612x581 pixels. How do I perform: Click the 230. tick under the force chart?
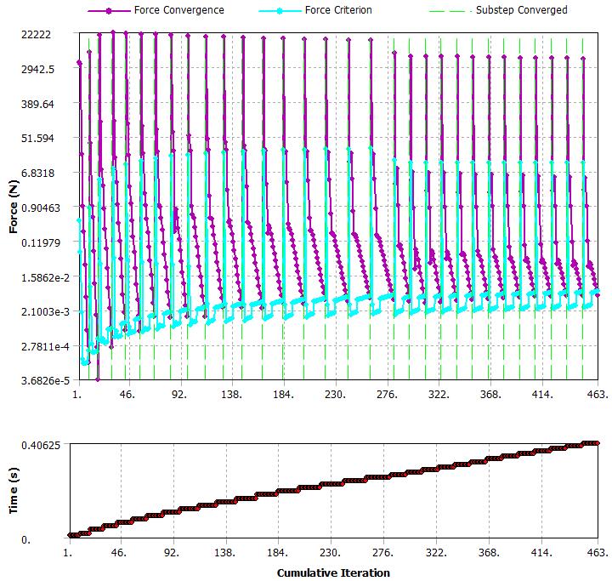coord(335,394)
